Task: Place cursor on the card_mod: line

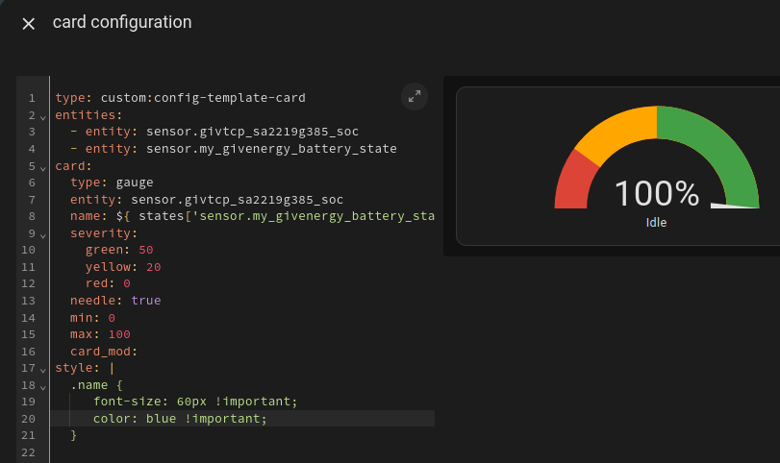Action: 104,352
